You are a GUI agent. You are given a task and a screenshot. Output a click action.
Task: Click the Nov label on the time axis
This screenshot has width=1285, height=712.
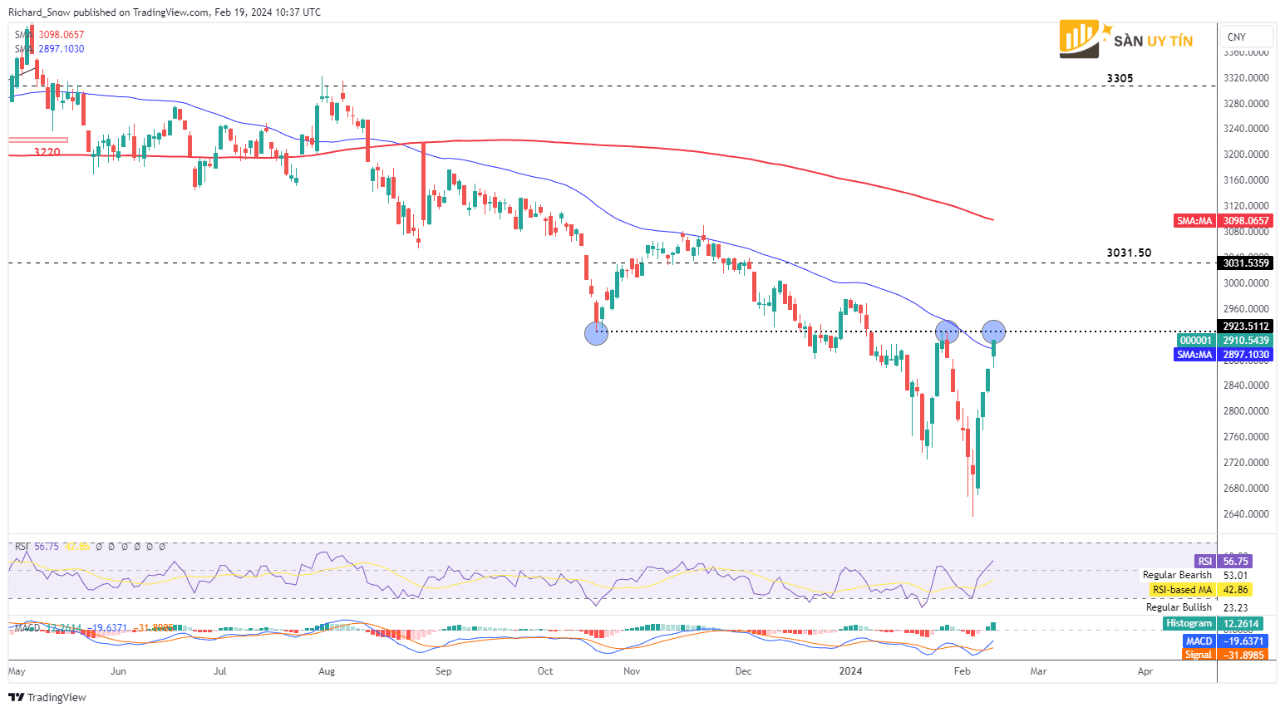tap(632, 671)
